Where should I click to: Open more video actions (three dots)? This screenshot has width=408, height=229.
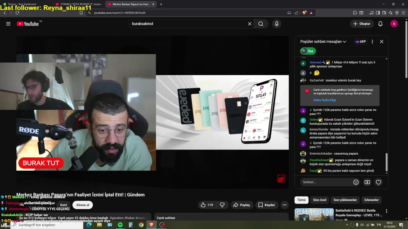click(285, 205)
